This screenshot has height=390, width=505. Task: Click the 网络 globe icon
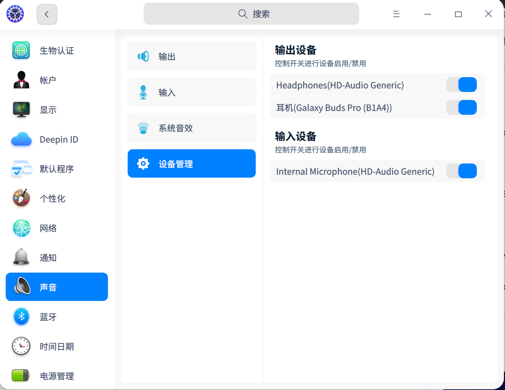click(x=21, y=228)
